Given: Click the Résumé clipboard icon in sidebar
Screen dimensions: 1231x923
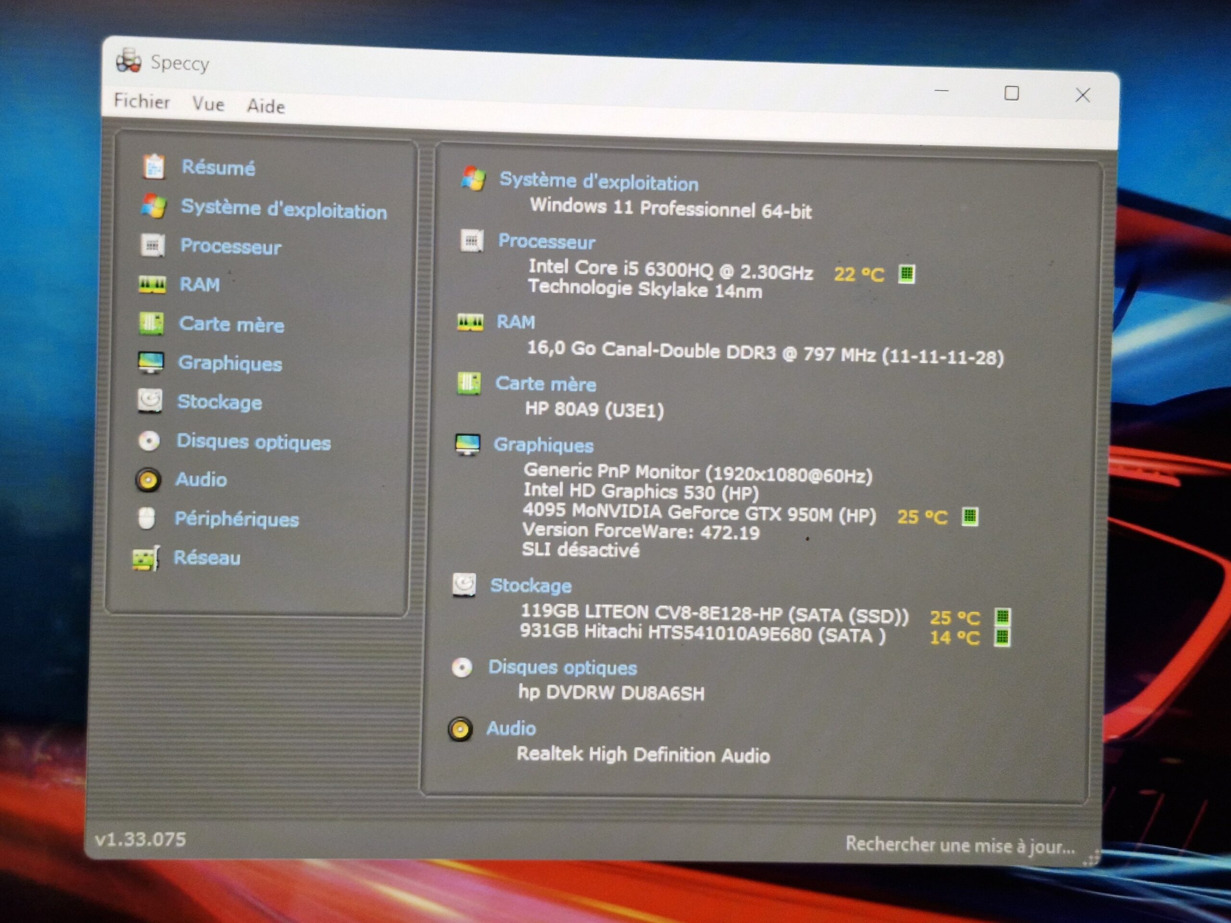Looking at the screenshot, I should (x=153, y=166).
